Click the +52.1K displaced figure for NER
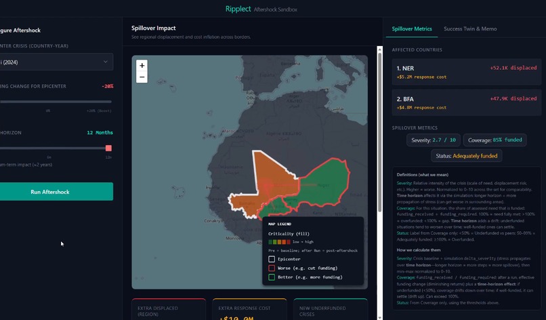 tap(513, 68)
